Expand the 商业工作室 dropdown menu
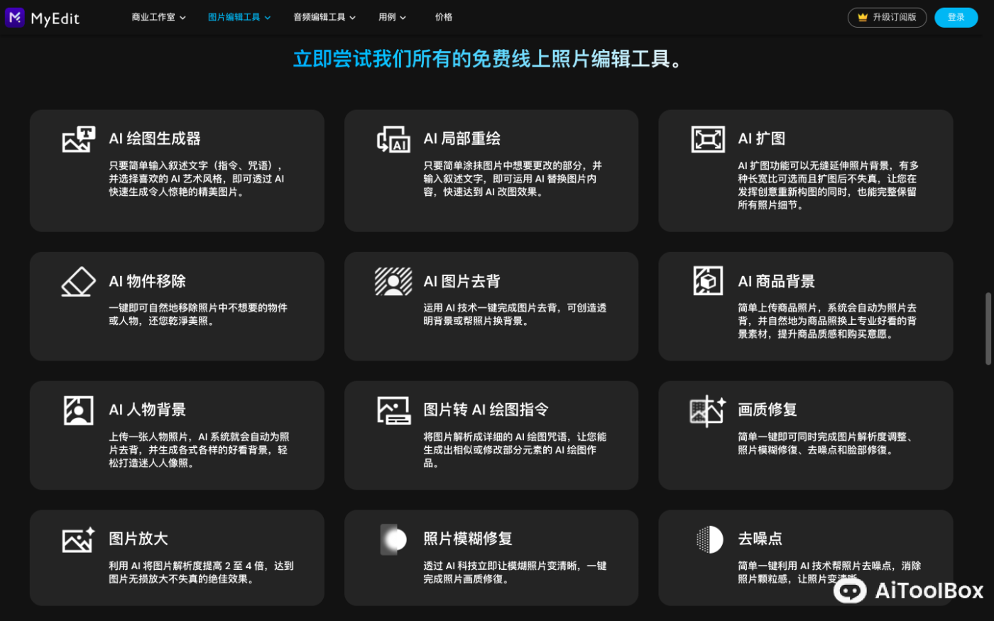The height and width of the screenshot is (621, 994). pos(158,17)
